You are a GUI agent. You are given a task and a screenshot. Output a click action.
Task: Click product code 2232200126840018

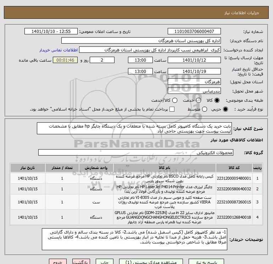[234, 217]
